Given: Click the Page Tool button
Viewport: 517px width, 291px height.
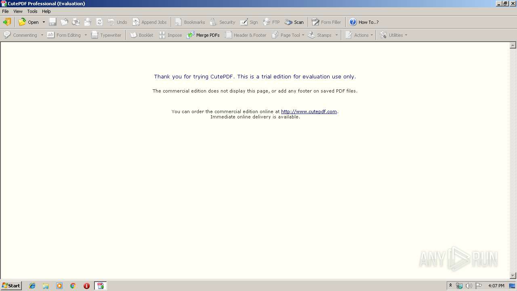Looking at the screenshot, I should [x=286, y=35].
